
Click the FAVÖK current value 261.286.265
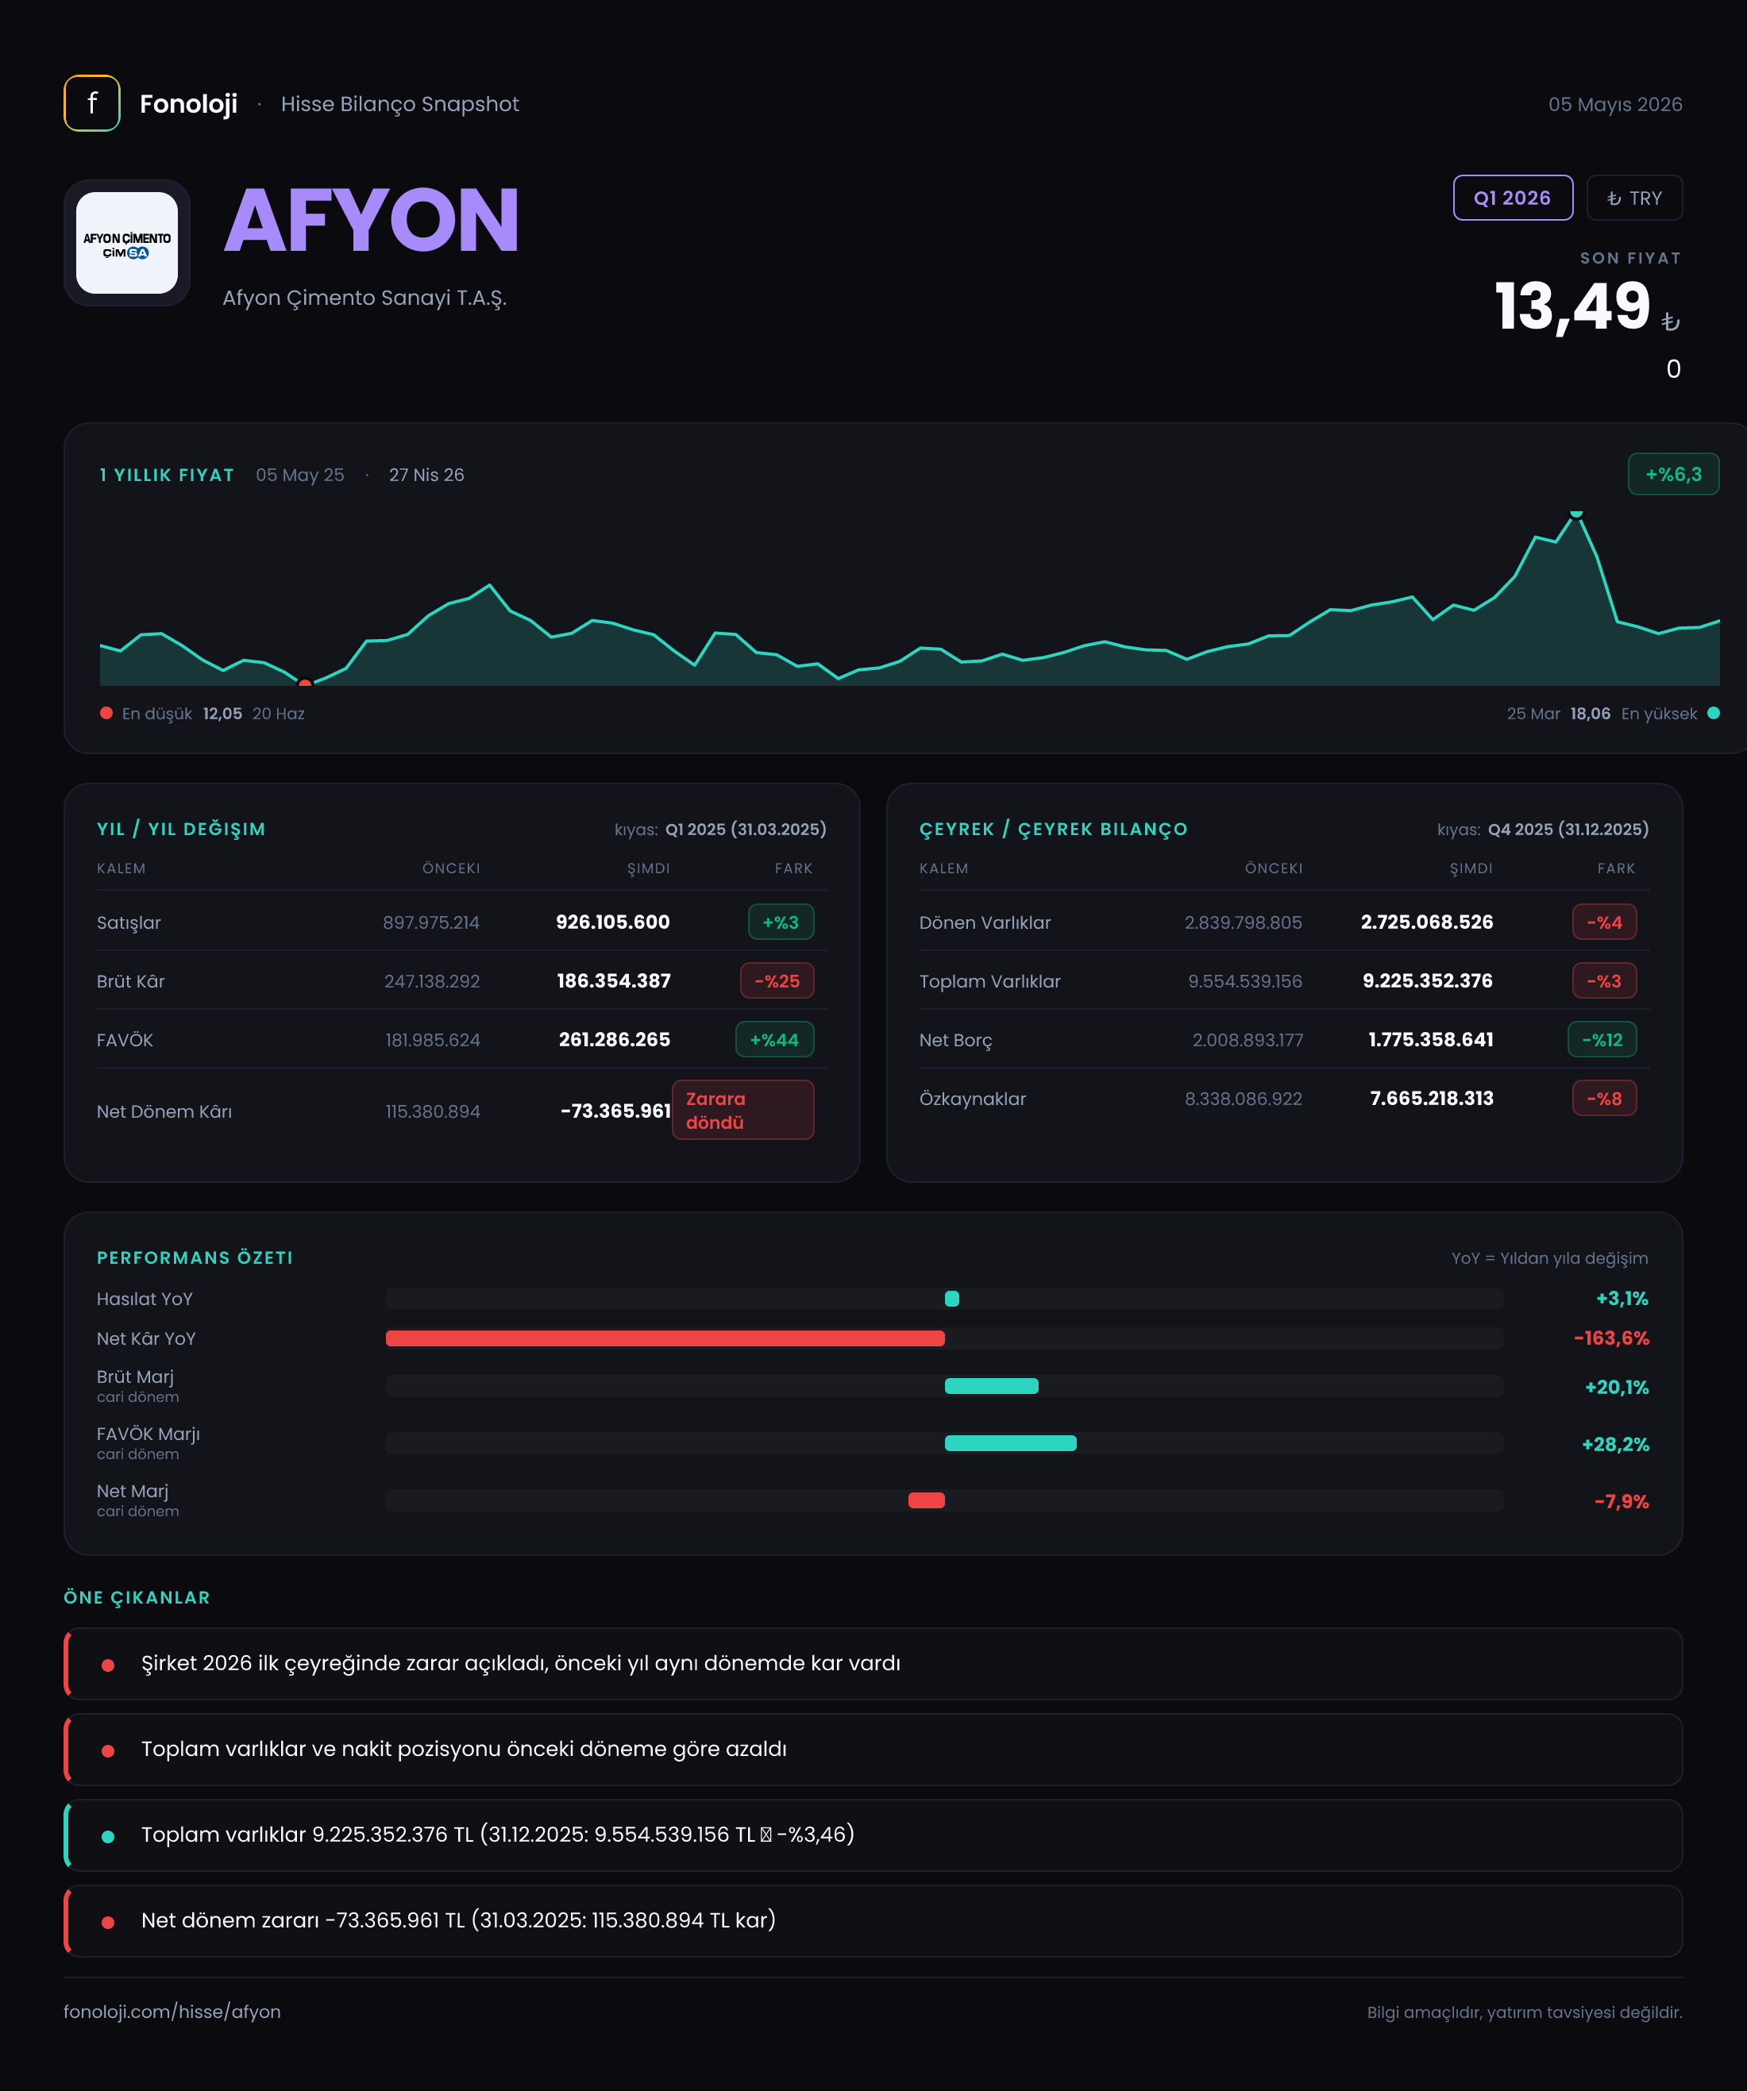pos(615,1039)
